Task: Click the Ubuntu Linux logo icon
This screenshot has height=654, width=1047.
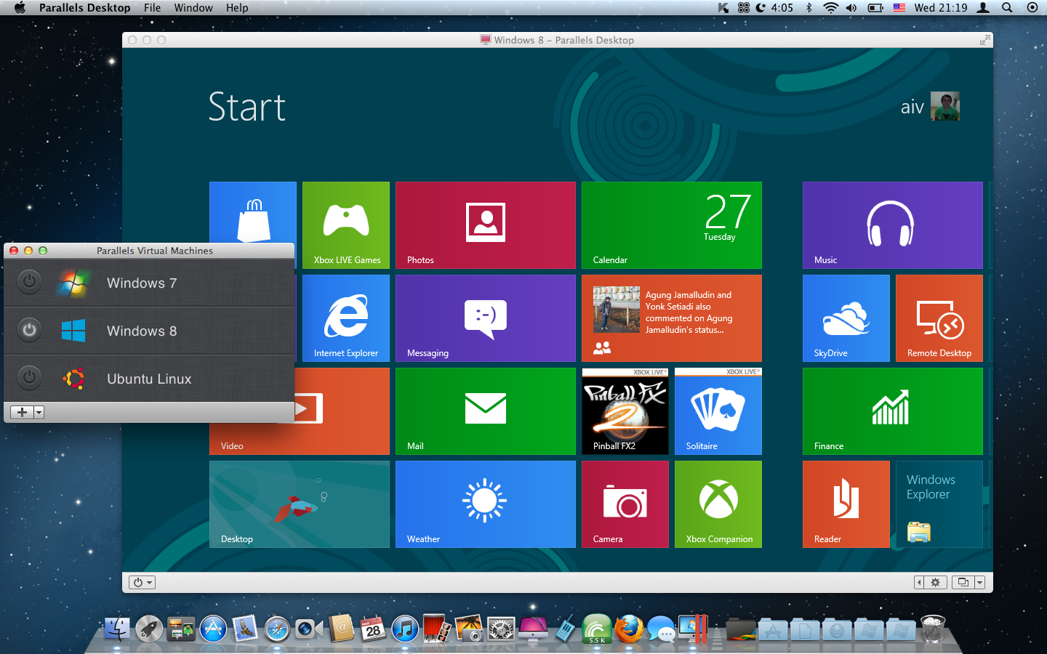Action: (73, 379)
